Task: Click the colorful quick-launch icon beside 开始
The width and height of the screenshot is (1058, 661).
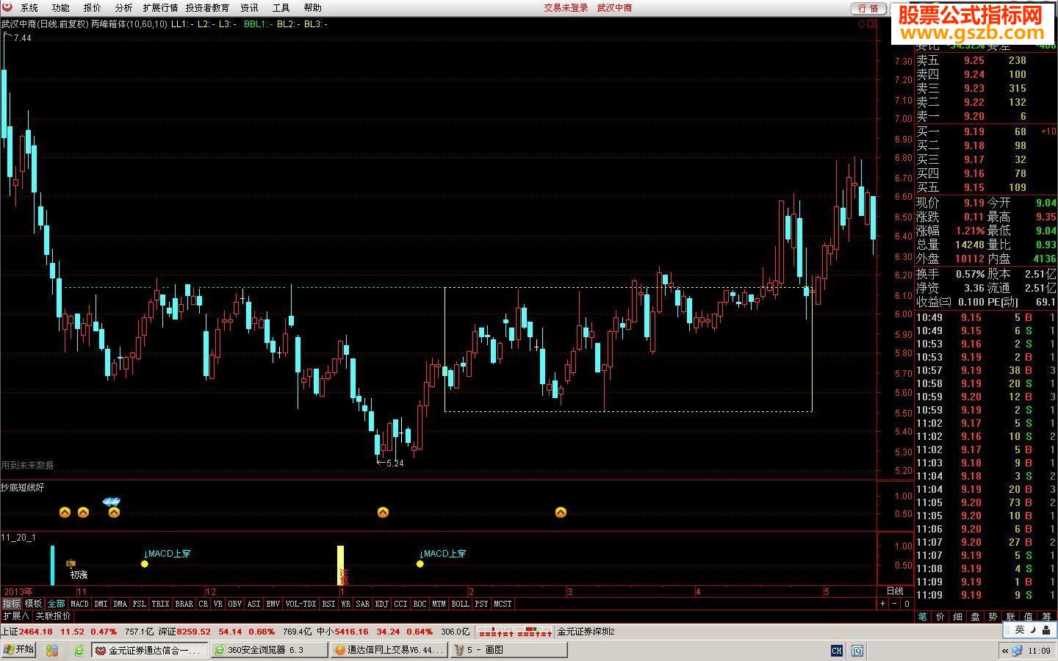Action: [51, 650]
